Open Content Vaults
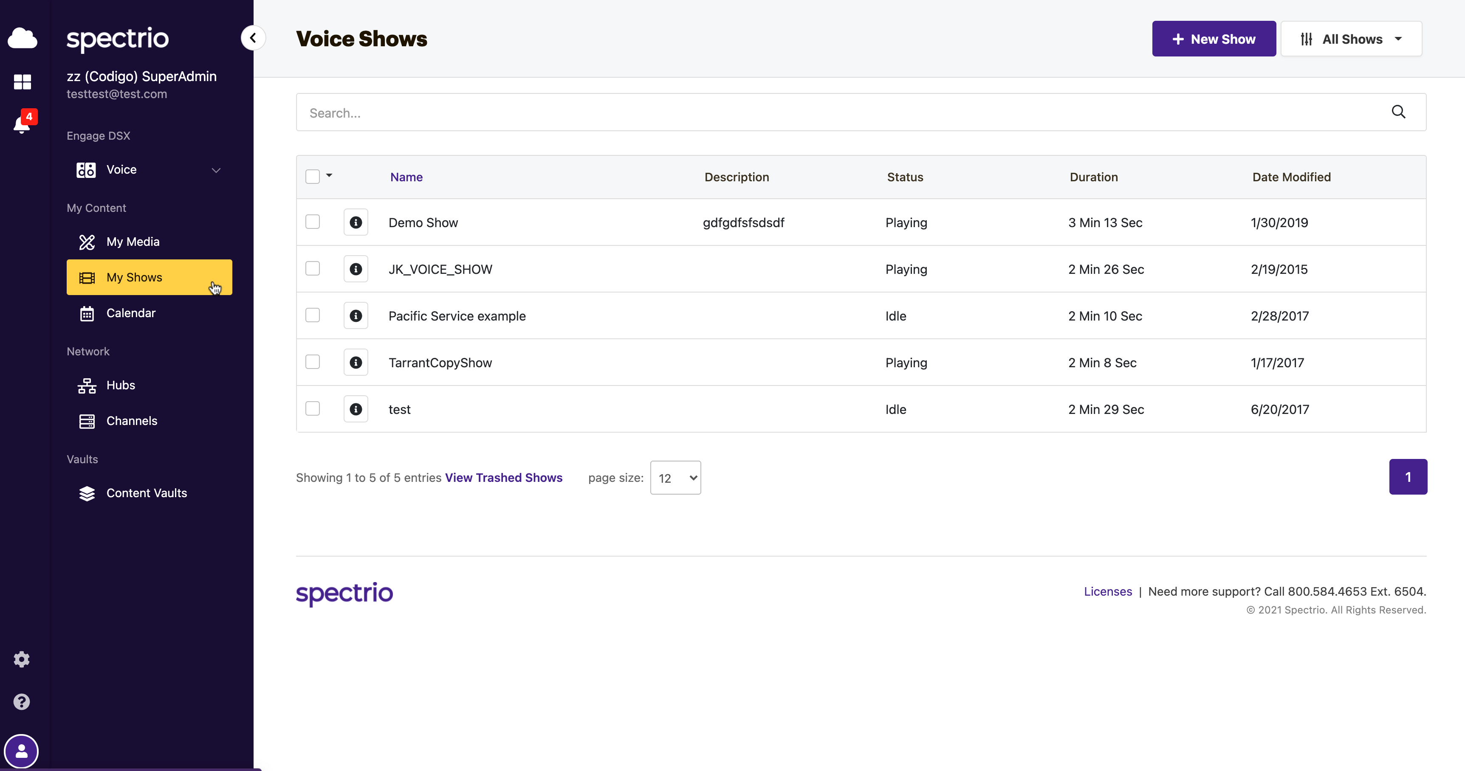Image resolution: width=1465 pixels, height=771 pixels. (149, 493)
